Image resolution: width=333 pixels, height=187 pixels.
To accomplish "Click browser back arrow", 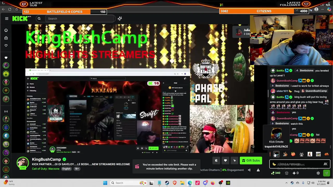I will pos(3,9).
